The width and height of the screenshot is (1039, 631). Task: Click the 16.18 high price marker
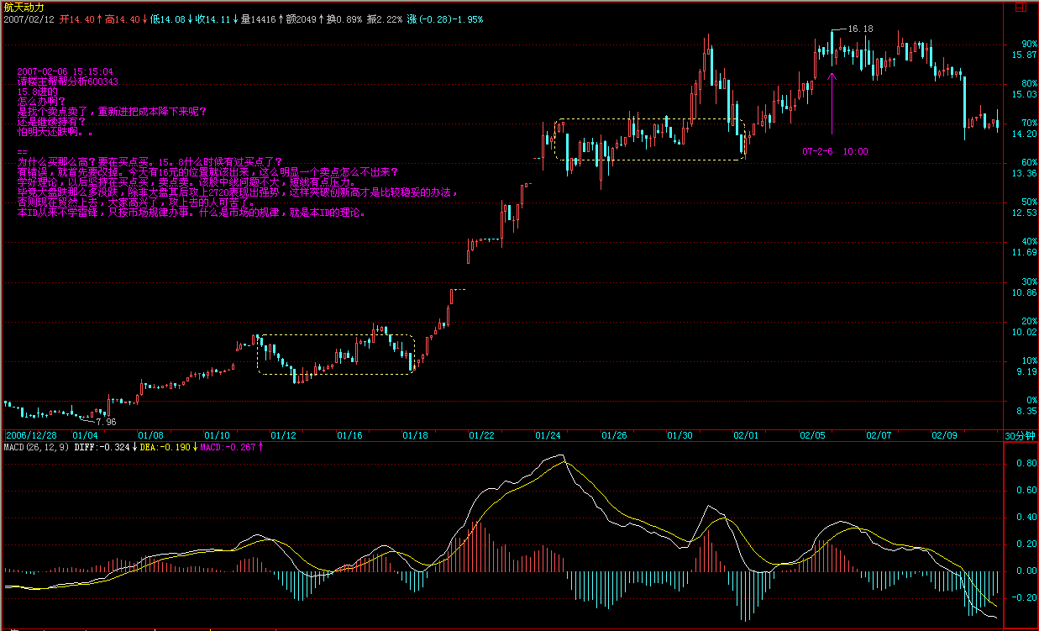pyautogui.click(x=860, y=29)
